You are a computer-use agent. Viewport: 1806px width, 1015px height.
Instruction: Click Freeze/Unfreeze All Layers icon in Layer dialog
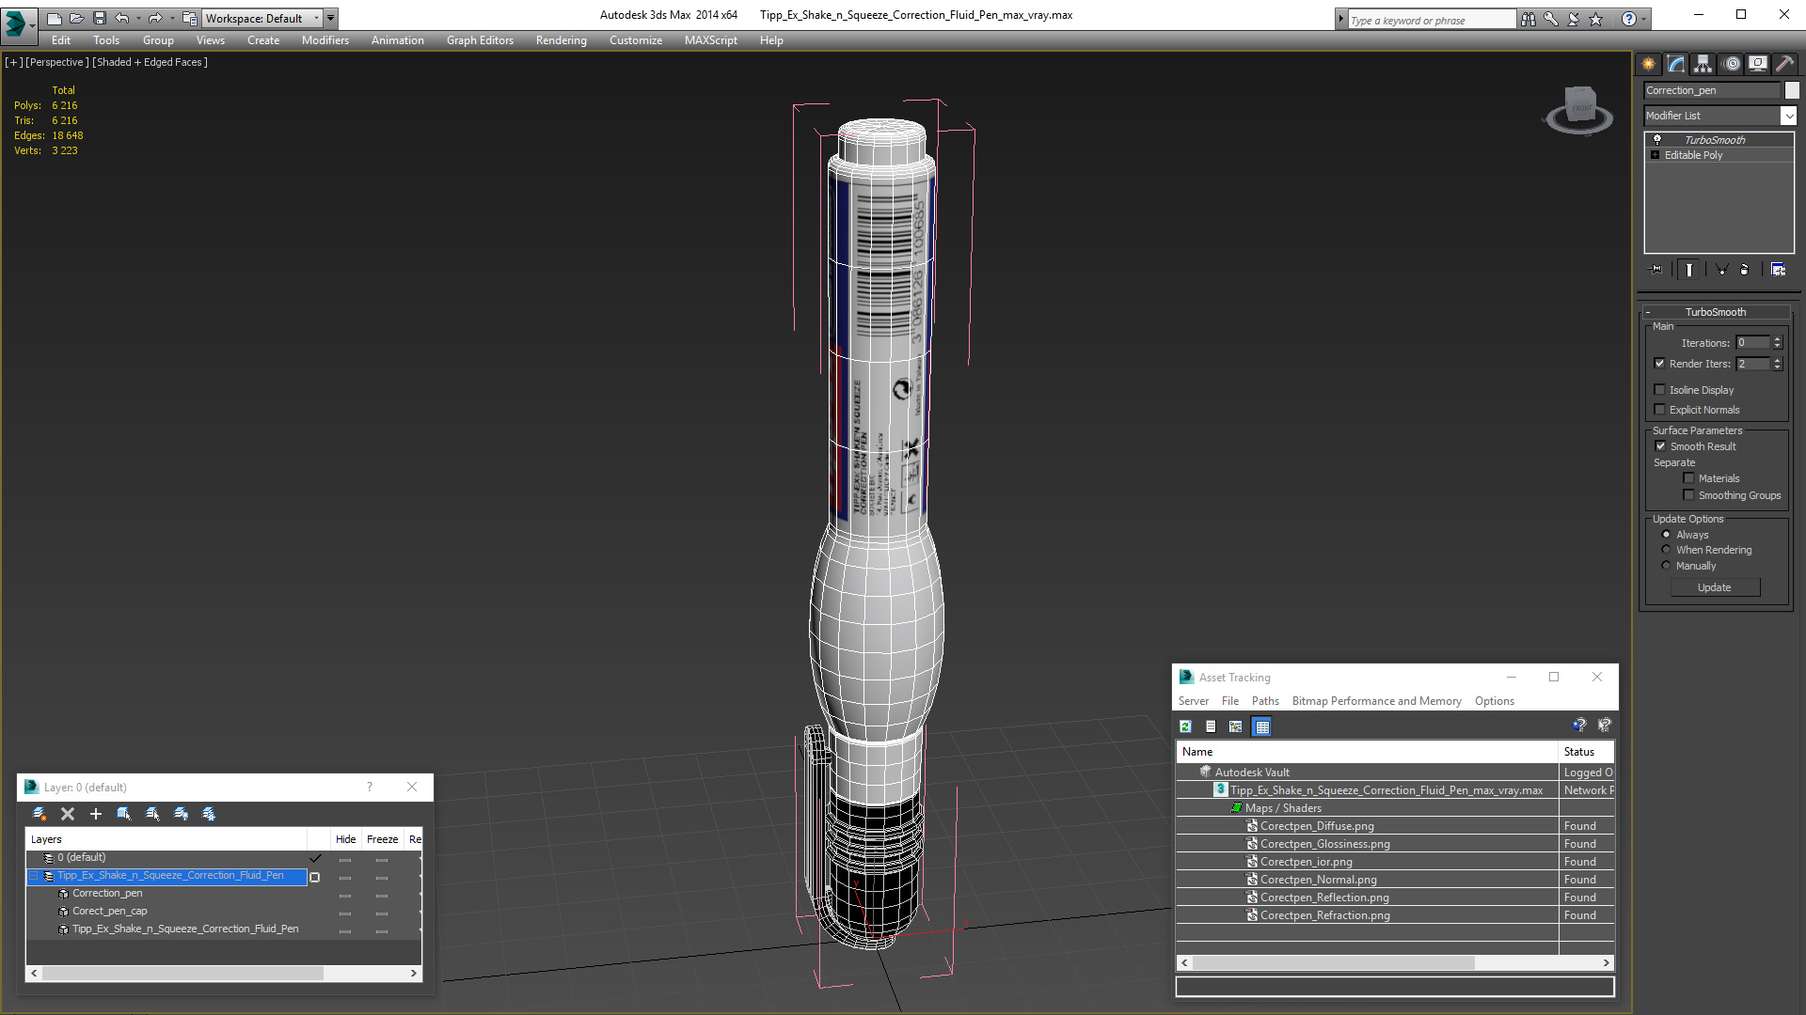point(209,814)
